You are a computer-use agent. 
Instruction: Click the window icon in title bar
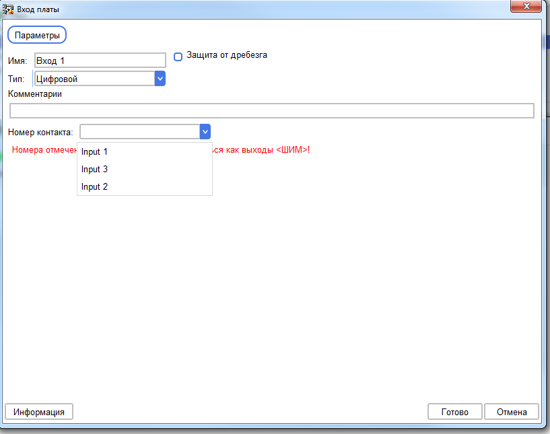click(7, 9)
